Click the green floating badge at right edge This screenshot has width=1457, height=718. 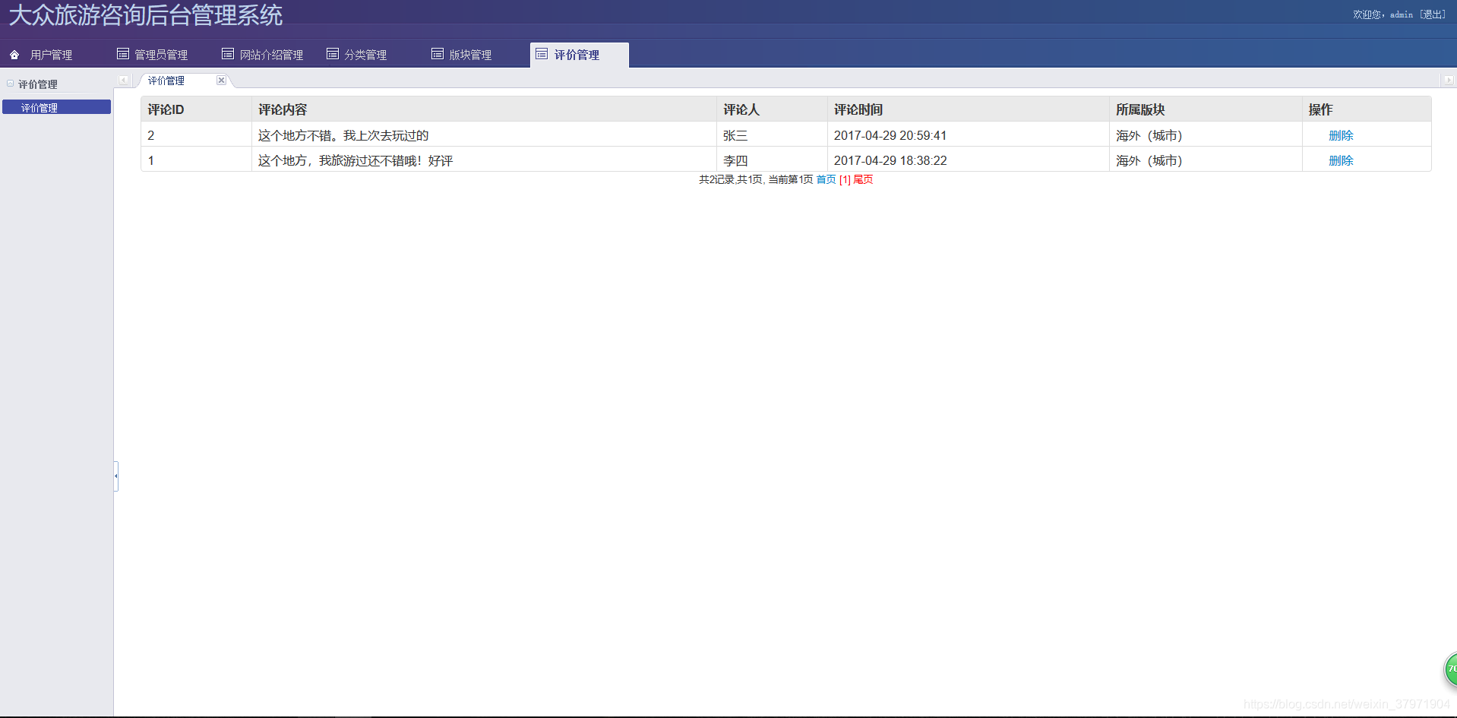pyautogui.click(x=1450, y=669)
